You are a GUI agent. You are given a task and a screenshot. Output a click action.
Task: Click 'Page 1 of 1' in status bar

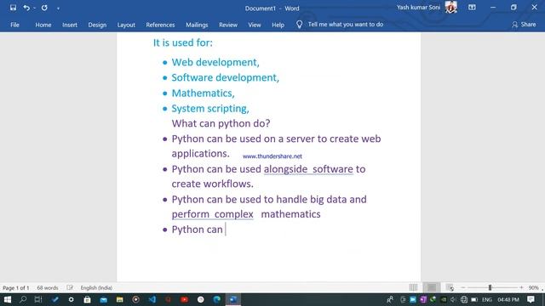pyautogui.click(x=16, y=287)
